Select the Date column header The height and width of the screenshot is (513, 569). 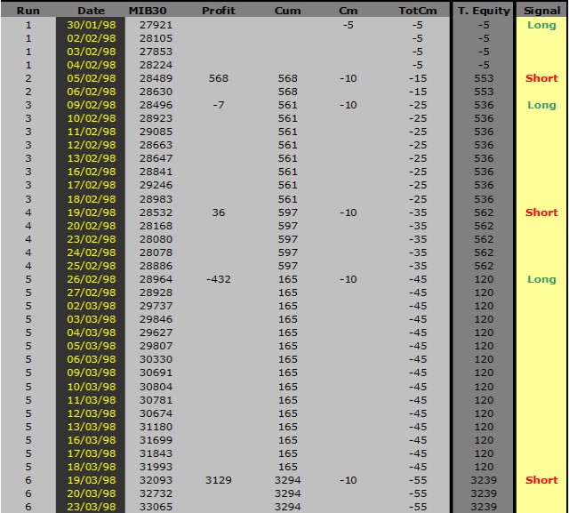coord(91,11)
